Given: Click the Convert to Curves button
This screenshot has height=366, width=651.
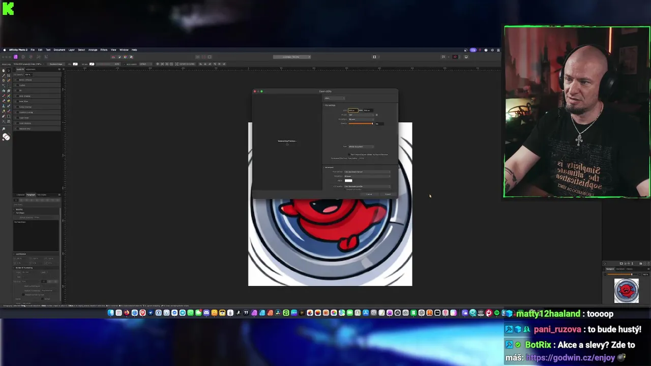Looking at the screenshot, I should pyautogui.click(x=185, y=64).
